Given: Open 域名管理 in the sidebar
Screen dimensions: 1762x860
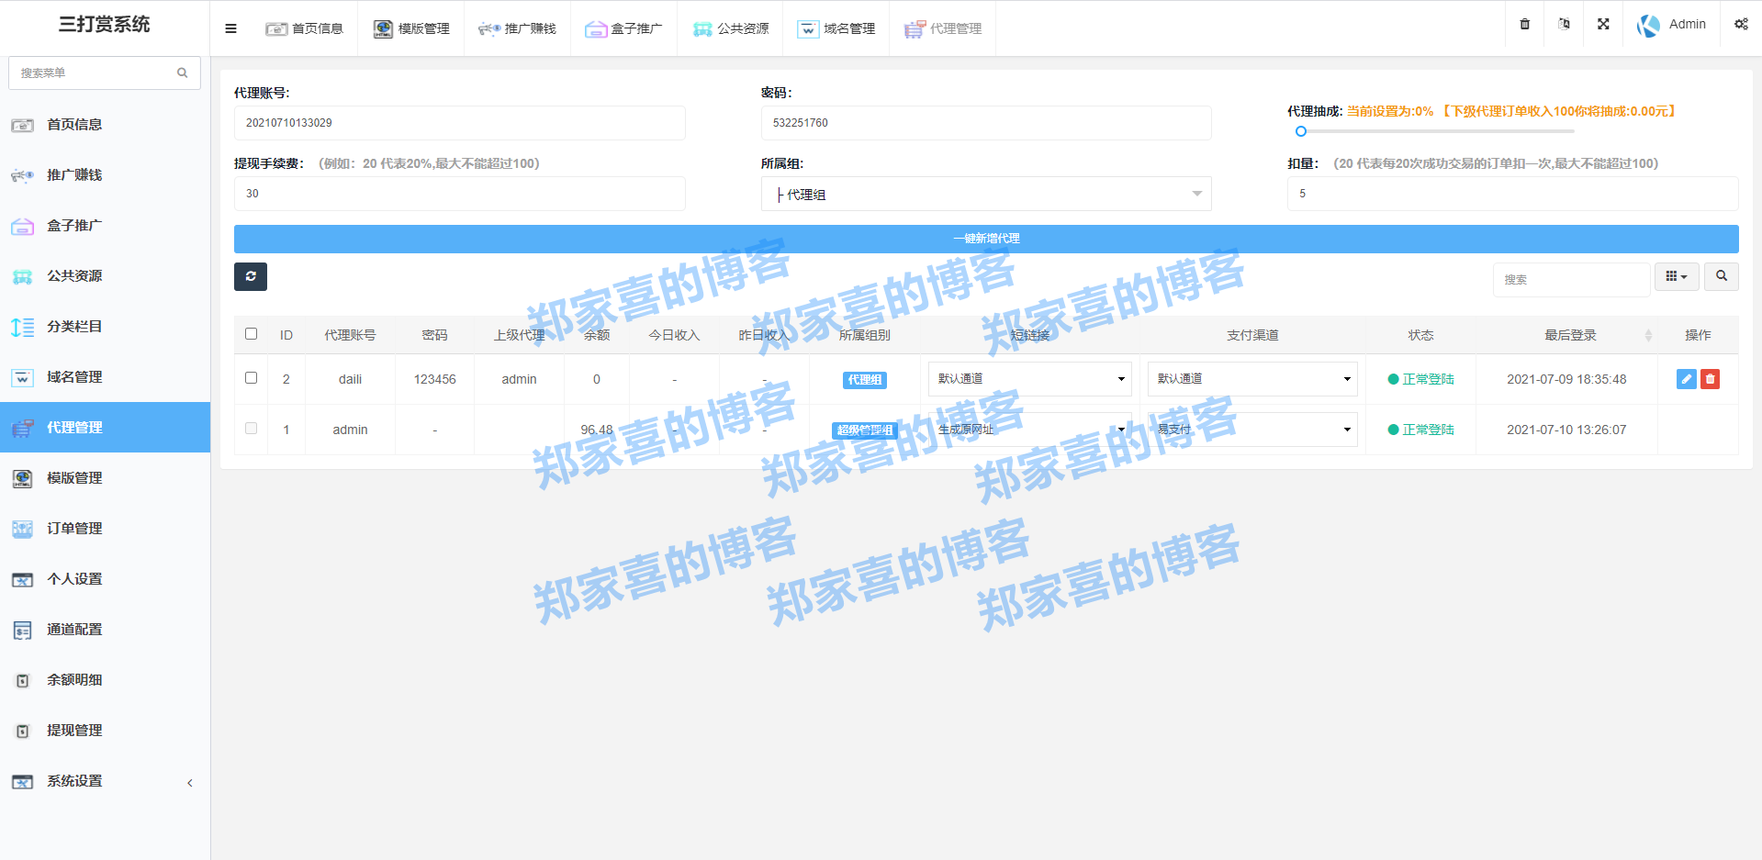Looking at the screenshot, I should [105, 377].
